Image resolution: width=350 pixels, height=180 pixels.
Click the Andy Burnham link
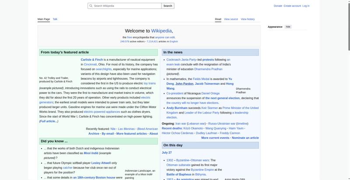tap(177, 108)
